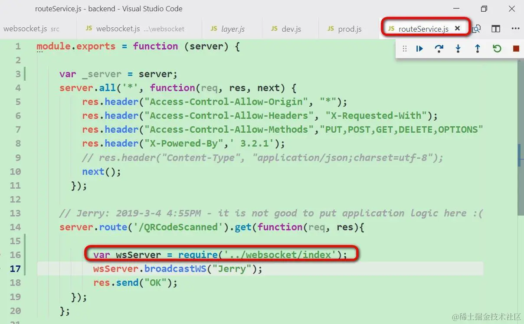Click 'require' on line 16

pyautogui.click(x=198, y=255)
